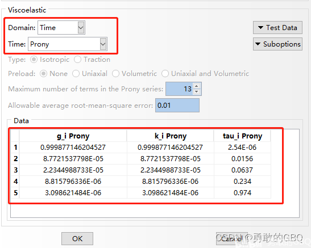The image size is (311, 248).
Task: Click k_i cell 0.999877146204527 in row 1
Action: (x=171, y=148)
